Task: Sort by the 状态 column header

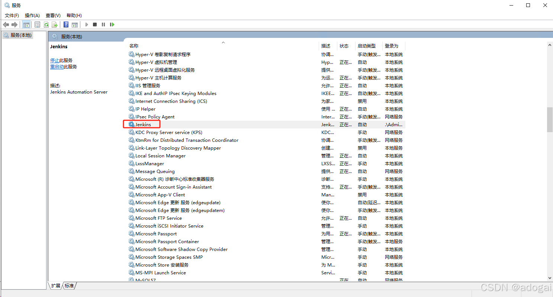Action: 346,46
